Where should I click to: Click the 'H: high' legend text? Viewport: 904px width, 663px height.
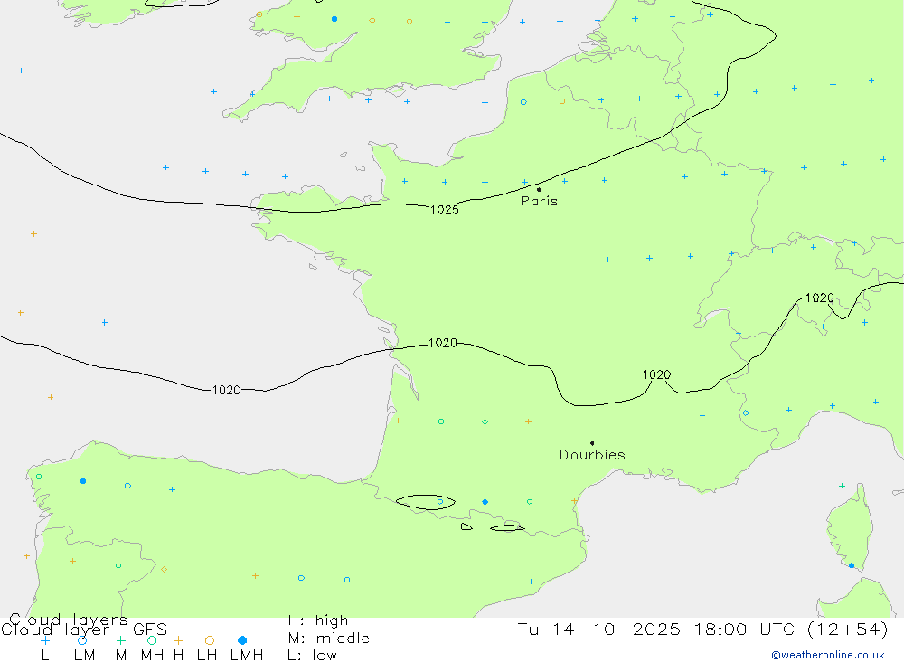318,620
